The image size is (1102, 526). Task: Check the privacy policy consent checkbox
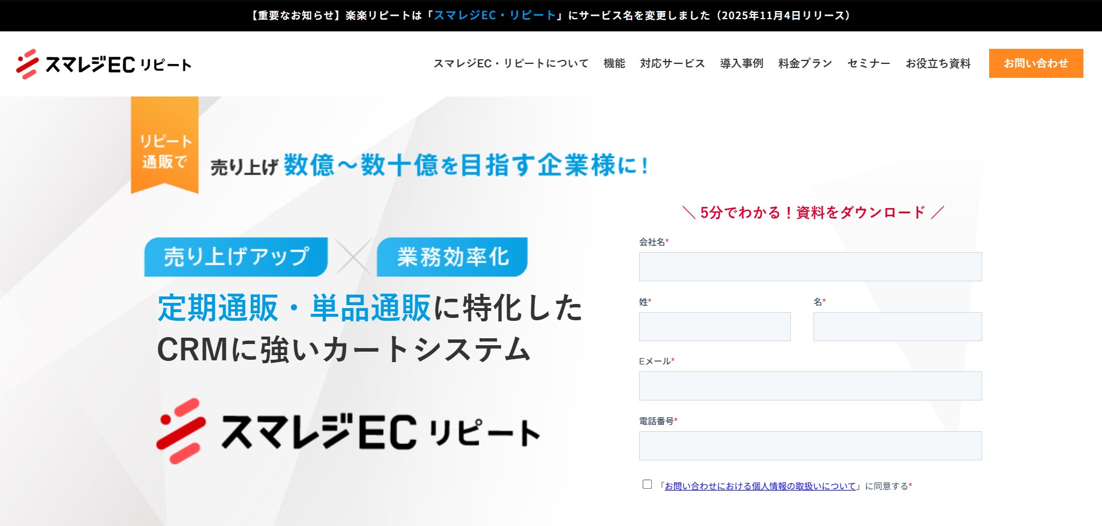(647, 484)
